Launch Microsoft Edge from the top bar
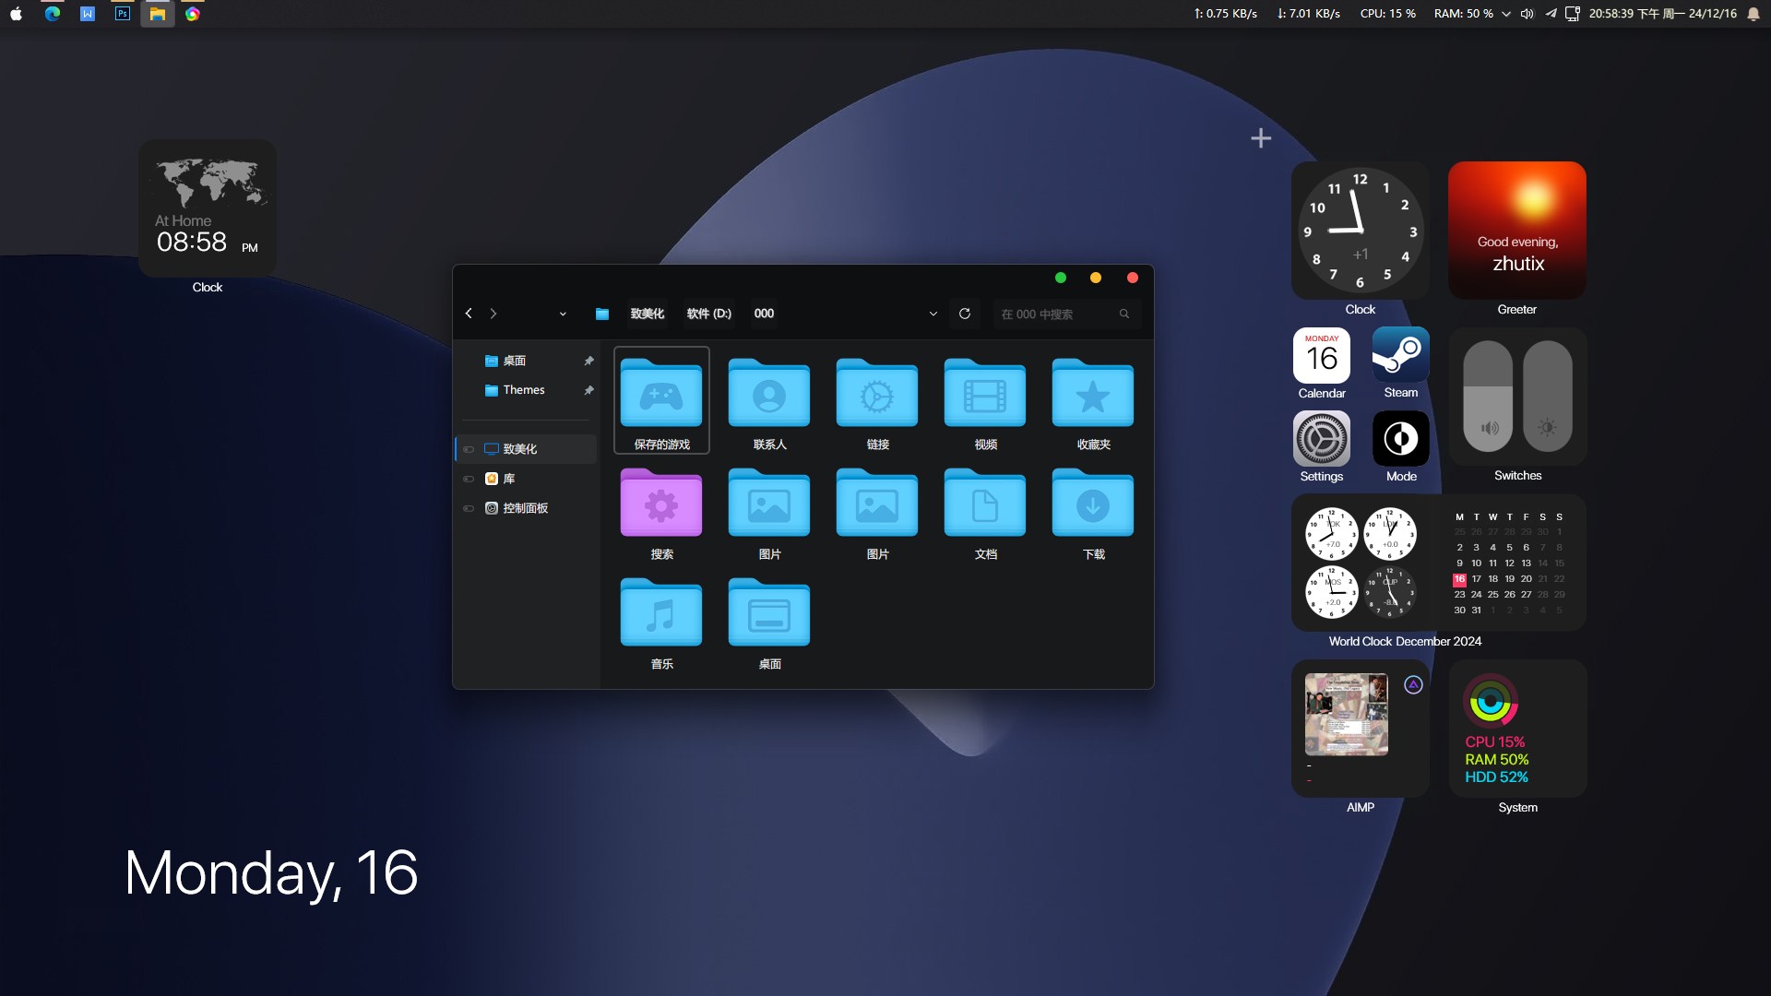 point(53,14)
